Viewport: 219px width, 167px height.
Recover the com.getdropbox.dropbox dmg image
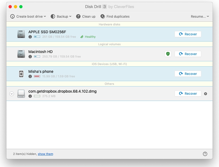pos(188,94)
